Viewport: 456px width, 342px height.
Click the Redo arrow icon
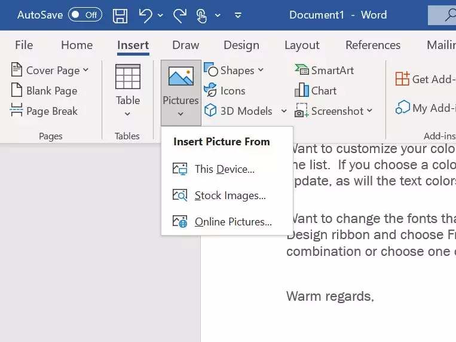(x=180, y=15)
